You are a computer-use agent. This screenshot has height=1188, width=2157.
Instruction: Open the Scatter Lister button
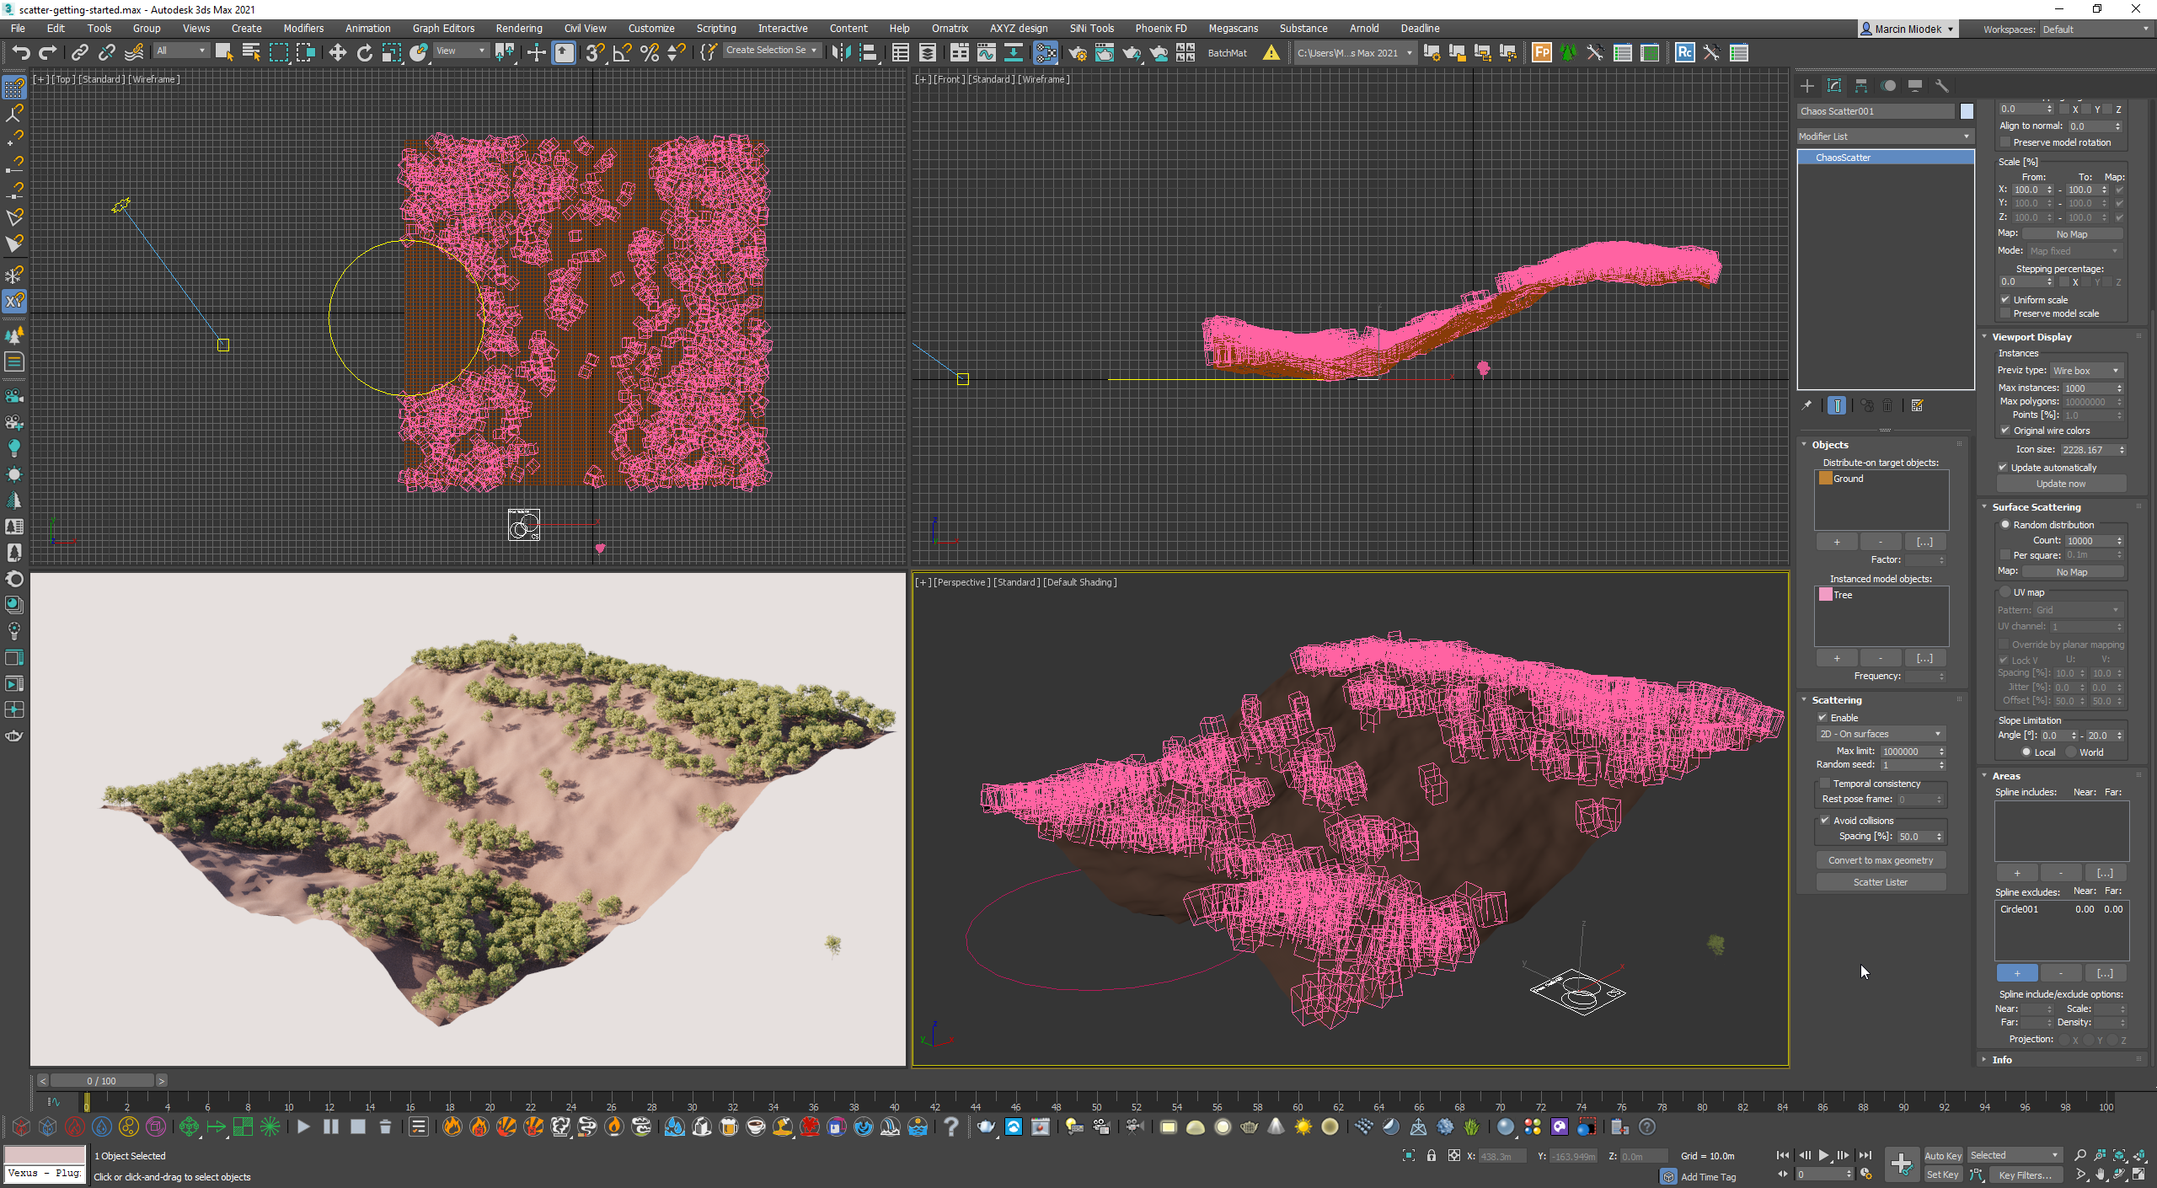(1881, 882)
